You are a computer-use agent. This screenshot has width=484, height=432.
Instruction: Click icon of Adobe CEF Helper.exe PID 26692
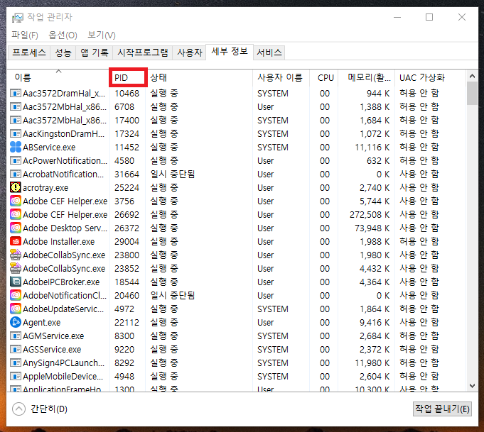click(16, 214)
